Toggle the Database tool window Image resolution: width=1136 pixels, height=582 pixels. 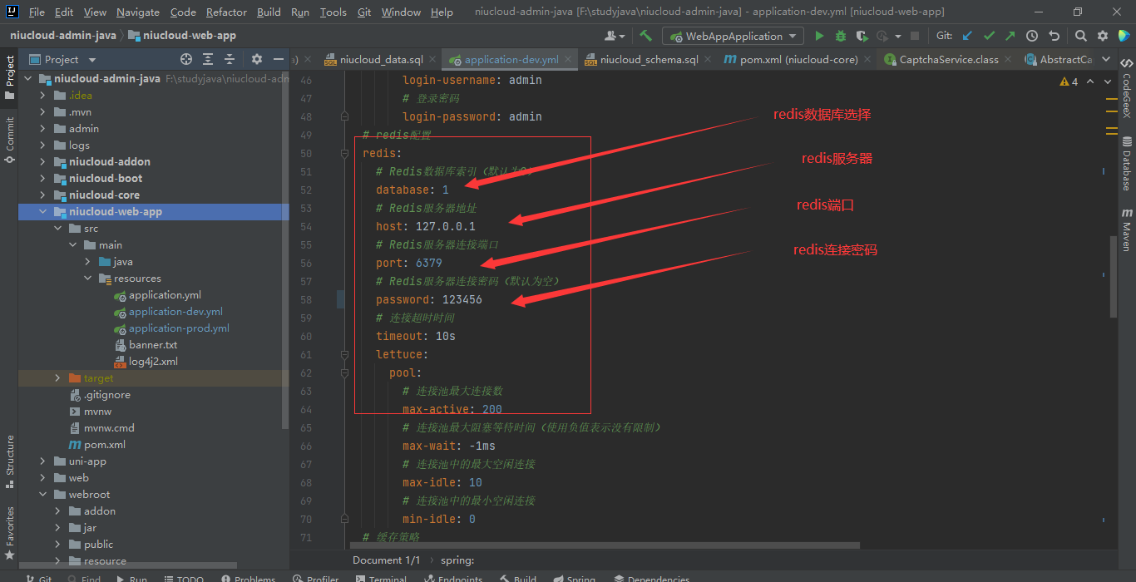[x=1127, y=164]
